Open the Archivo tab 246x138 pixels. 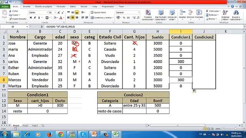[5, 7]
